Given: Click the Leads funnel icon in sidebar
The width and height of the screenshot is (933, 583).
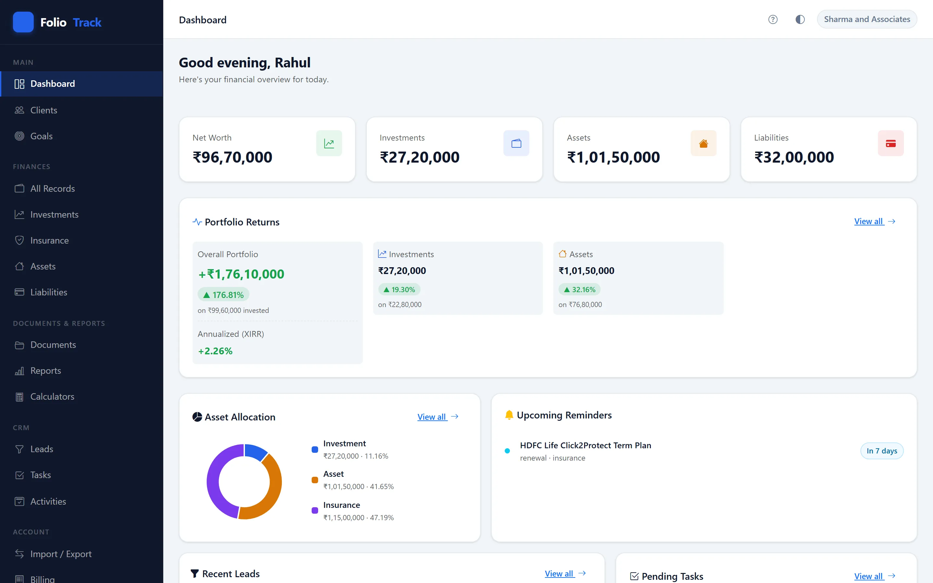Looking at the screenshot, I should (x=19, y=449).
